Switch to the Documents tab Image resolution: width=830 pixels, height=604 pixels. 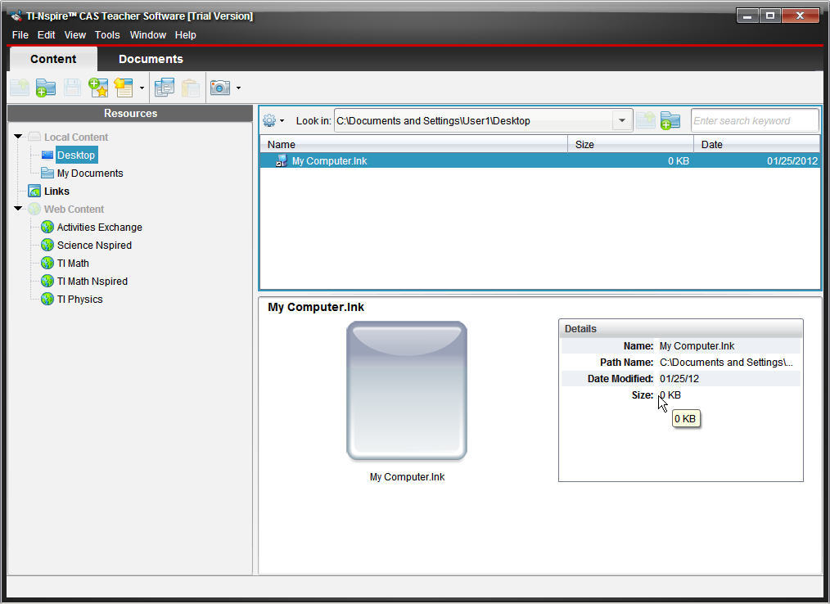(151, 59)
